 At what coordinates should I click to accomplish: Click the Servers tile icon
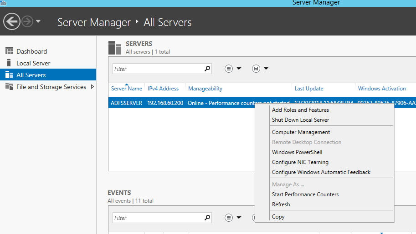[115, 48]
